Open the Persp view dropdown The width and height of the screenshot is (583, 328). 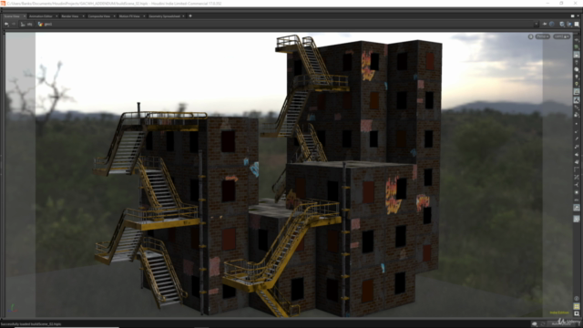pyautogui.click(x=543, y=36)
